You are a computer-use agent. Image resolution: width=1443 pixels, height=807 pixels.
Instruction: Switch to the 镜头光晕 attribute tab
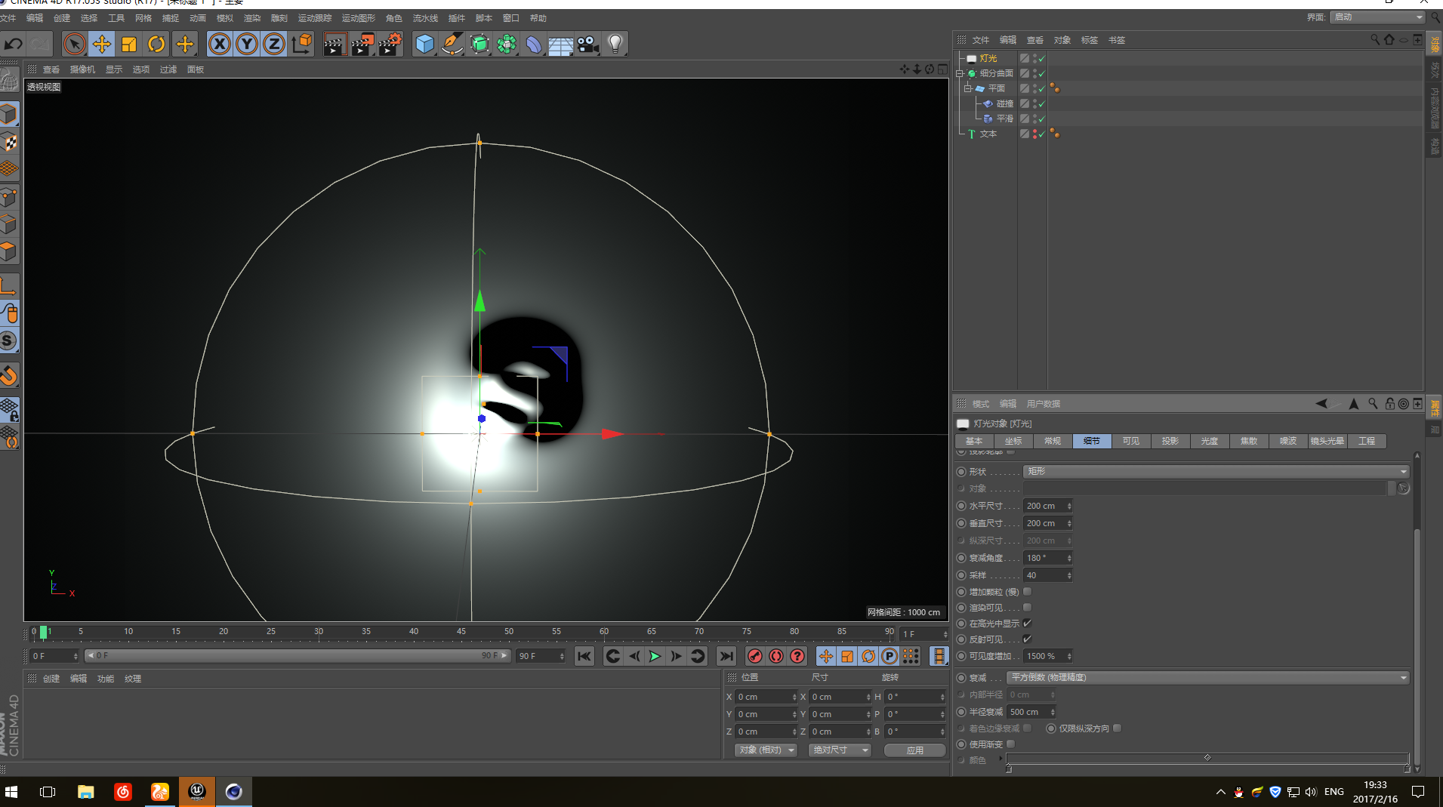pyautogui.click(x=1327, y=441)
